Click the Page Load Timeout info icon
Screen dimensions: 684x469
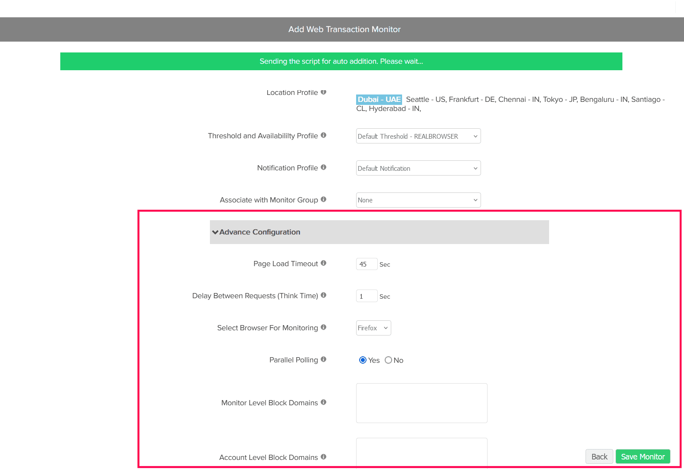pyautogui.click(x=324, y=264)
